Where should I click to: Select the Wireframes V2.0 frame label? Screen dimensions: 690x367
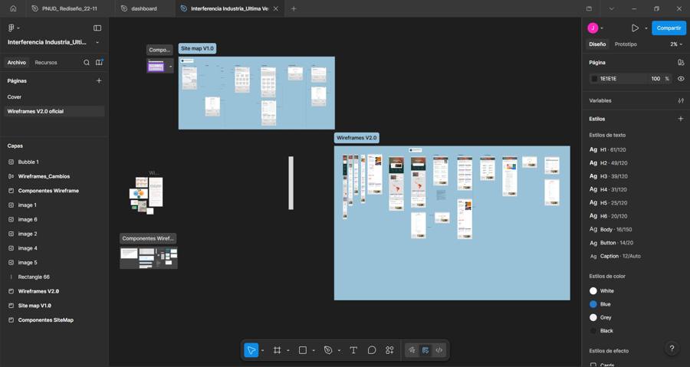click(x=356, y=138)
